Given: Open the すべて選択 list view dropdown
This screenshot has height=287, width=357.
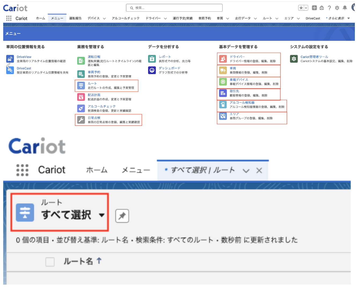Looking at the screenshot, I should (x=102, y=215).
